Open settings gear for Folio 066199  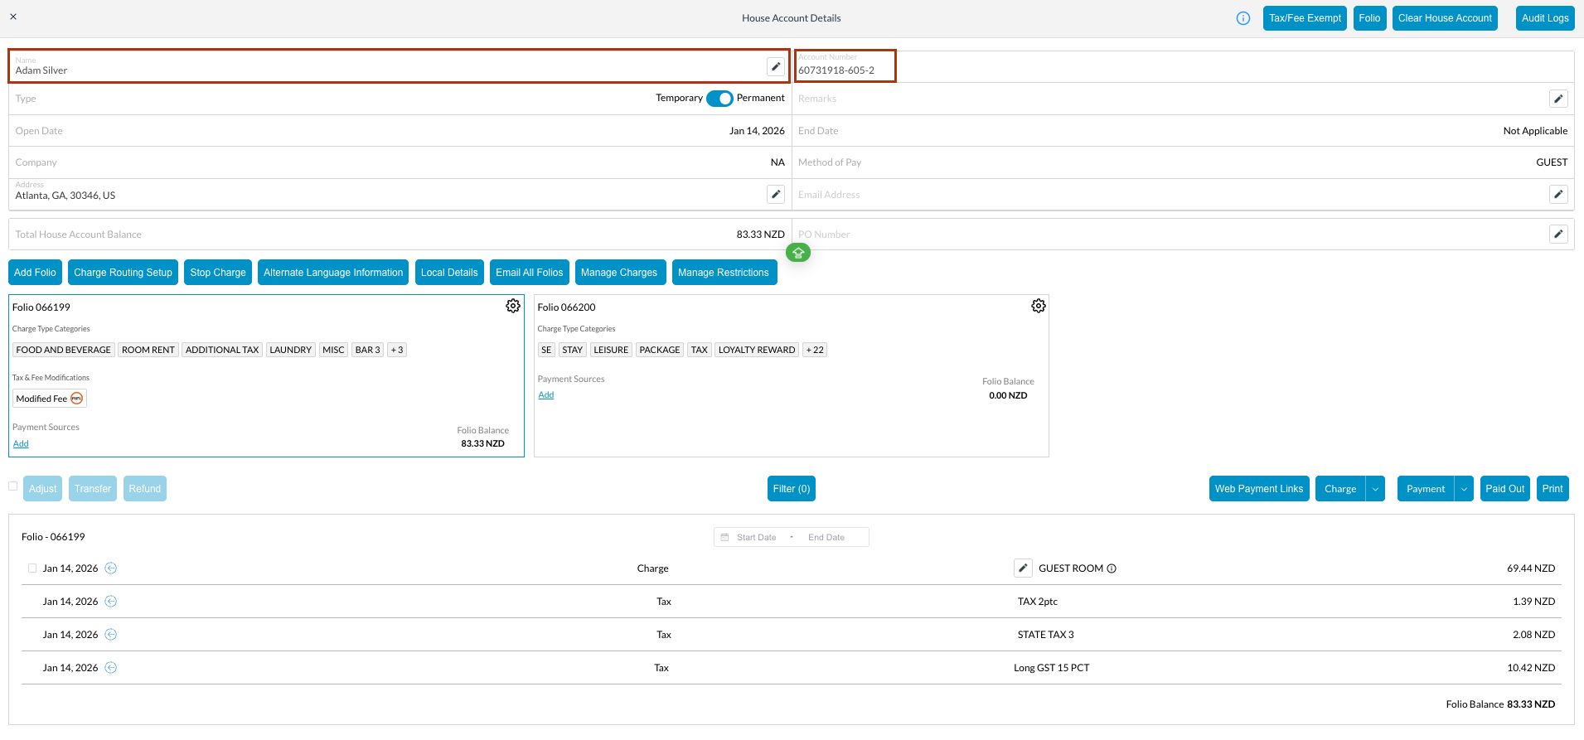point(513,306)
